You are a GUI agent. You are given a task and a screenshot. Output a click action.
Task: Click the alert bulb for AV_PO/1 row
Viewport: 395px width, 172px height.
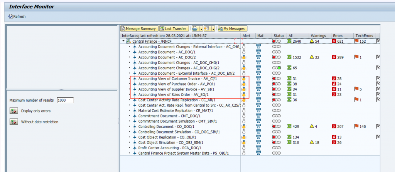244,84
